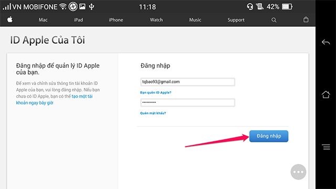The height and width of the screenshot is (189, 336).
Task: Open the Android menu hamburger button
Action: tap(325, 147)
